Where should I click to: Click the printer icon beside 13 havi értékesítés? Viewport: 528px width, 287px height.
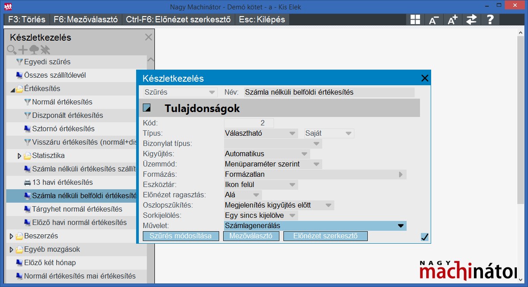28,183
